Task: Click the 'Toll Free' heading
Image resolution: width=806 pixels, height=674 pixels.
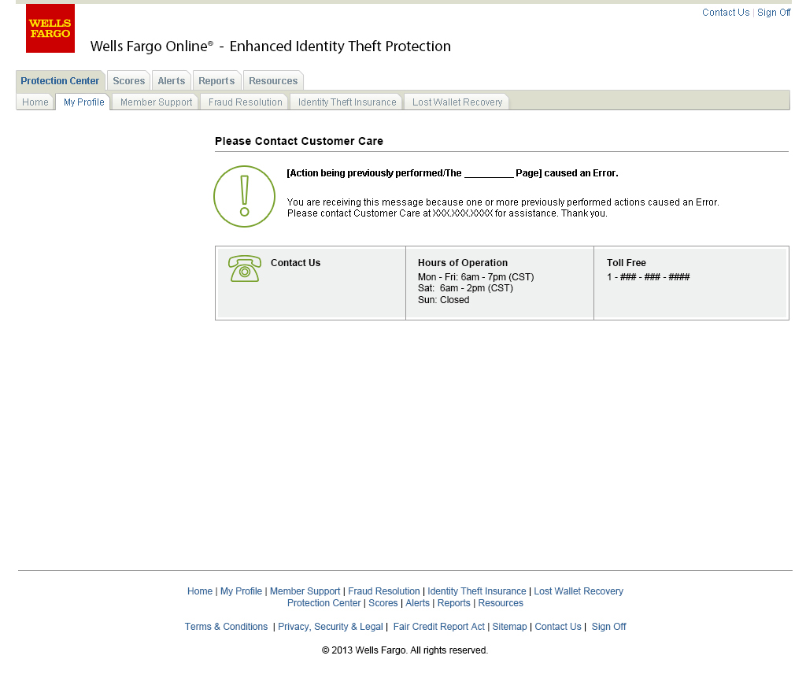Action: (x=626, y=263)
